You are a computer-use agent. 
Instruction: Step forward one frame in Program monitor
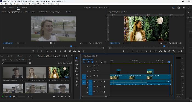[151, 51]
